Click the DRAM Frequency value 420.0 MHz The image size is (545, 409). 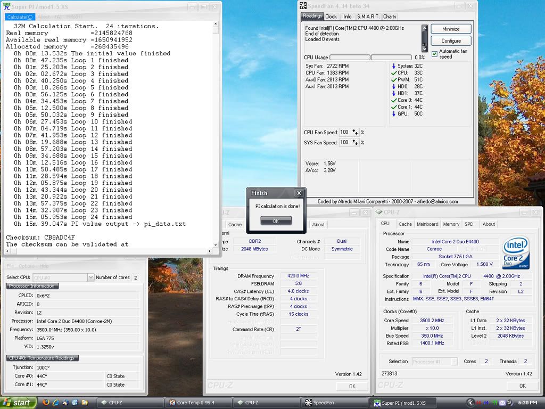pyautogui.click(x=298, y=276)
